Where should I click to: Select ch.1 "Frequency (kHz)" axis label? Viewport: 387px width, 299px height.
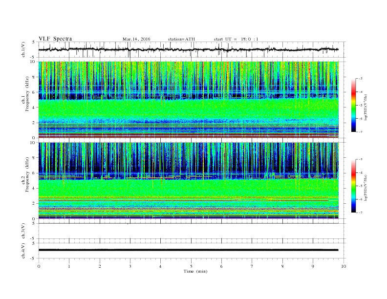27,94
